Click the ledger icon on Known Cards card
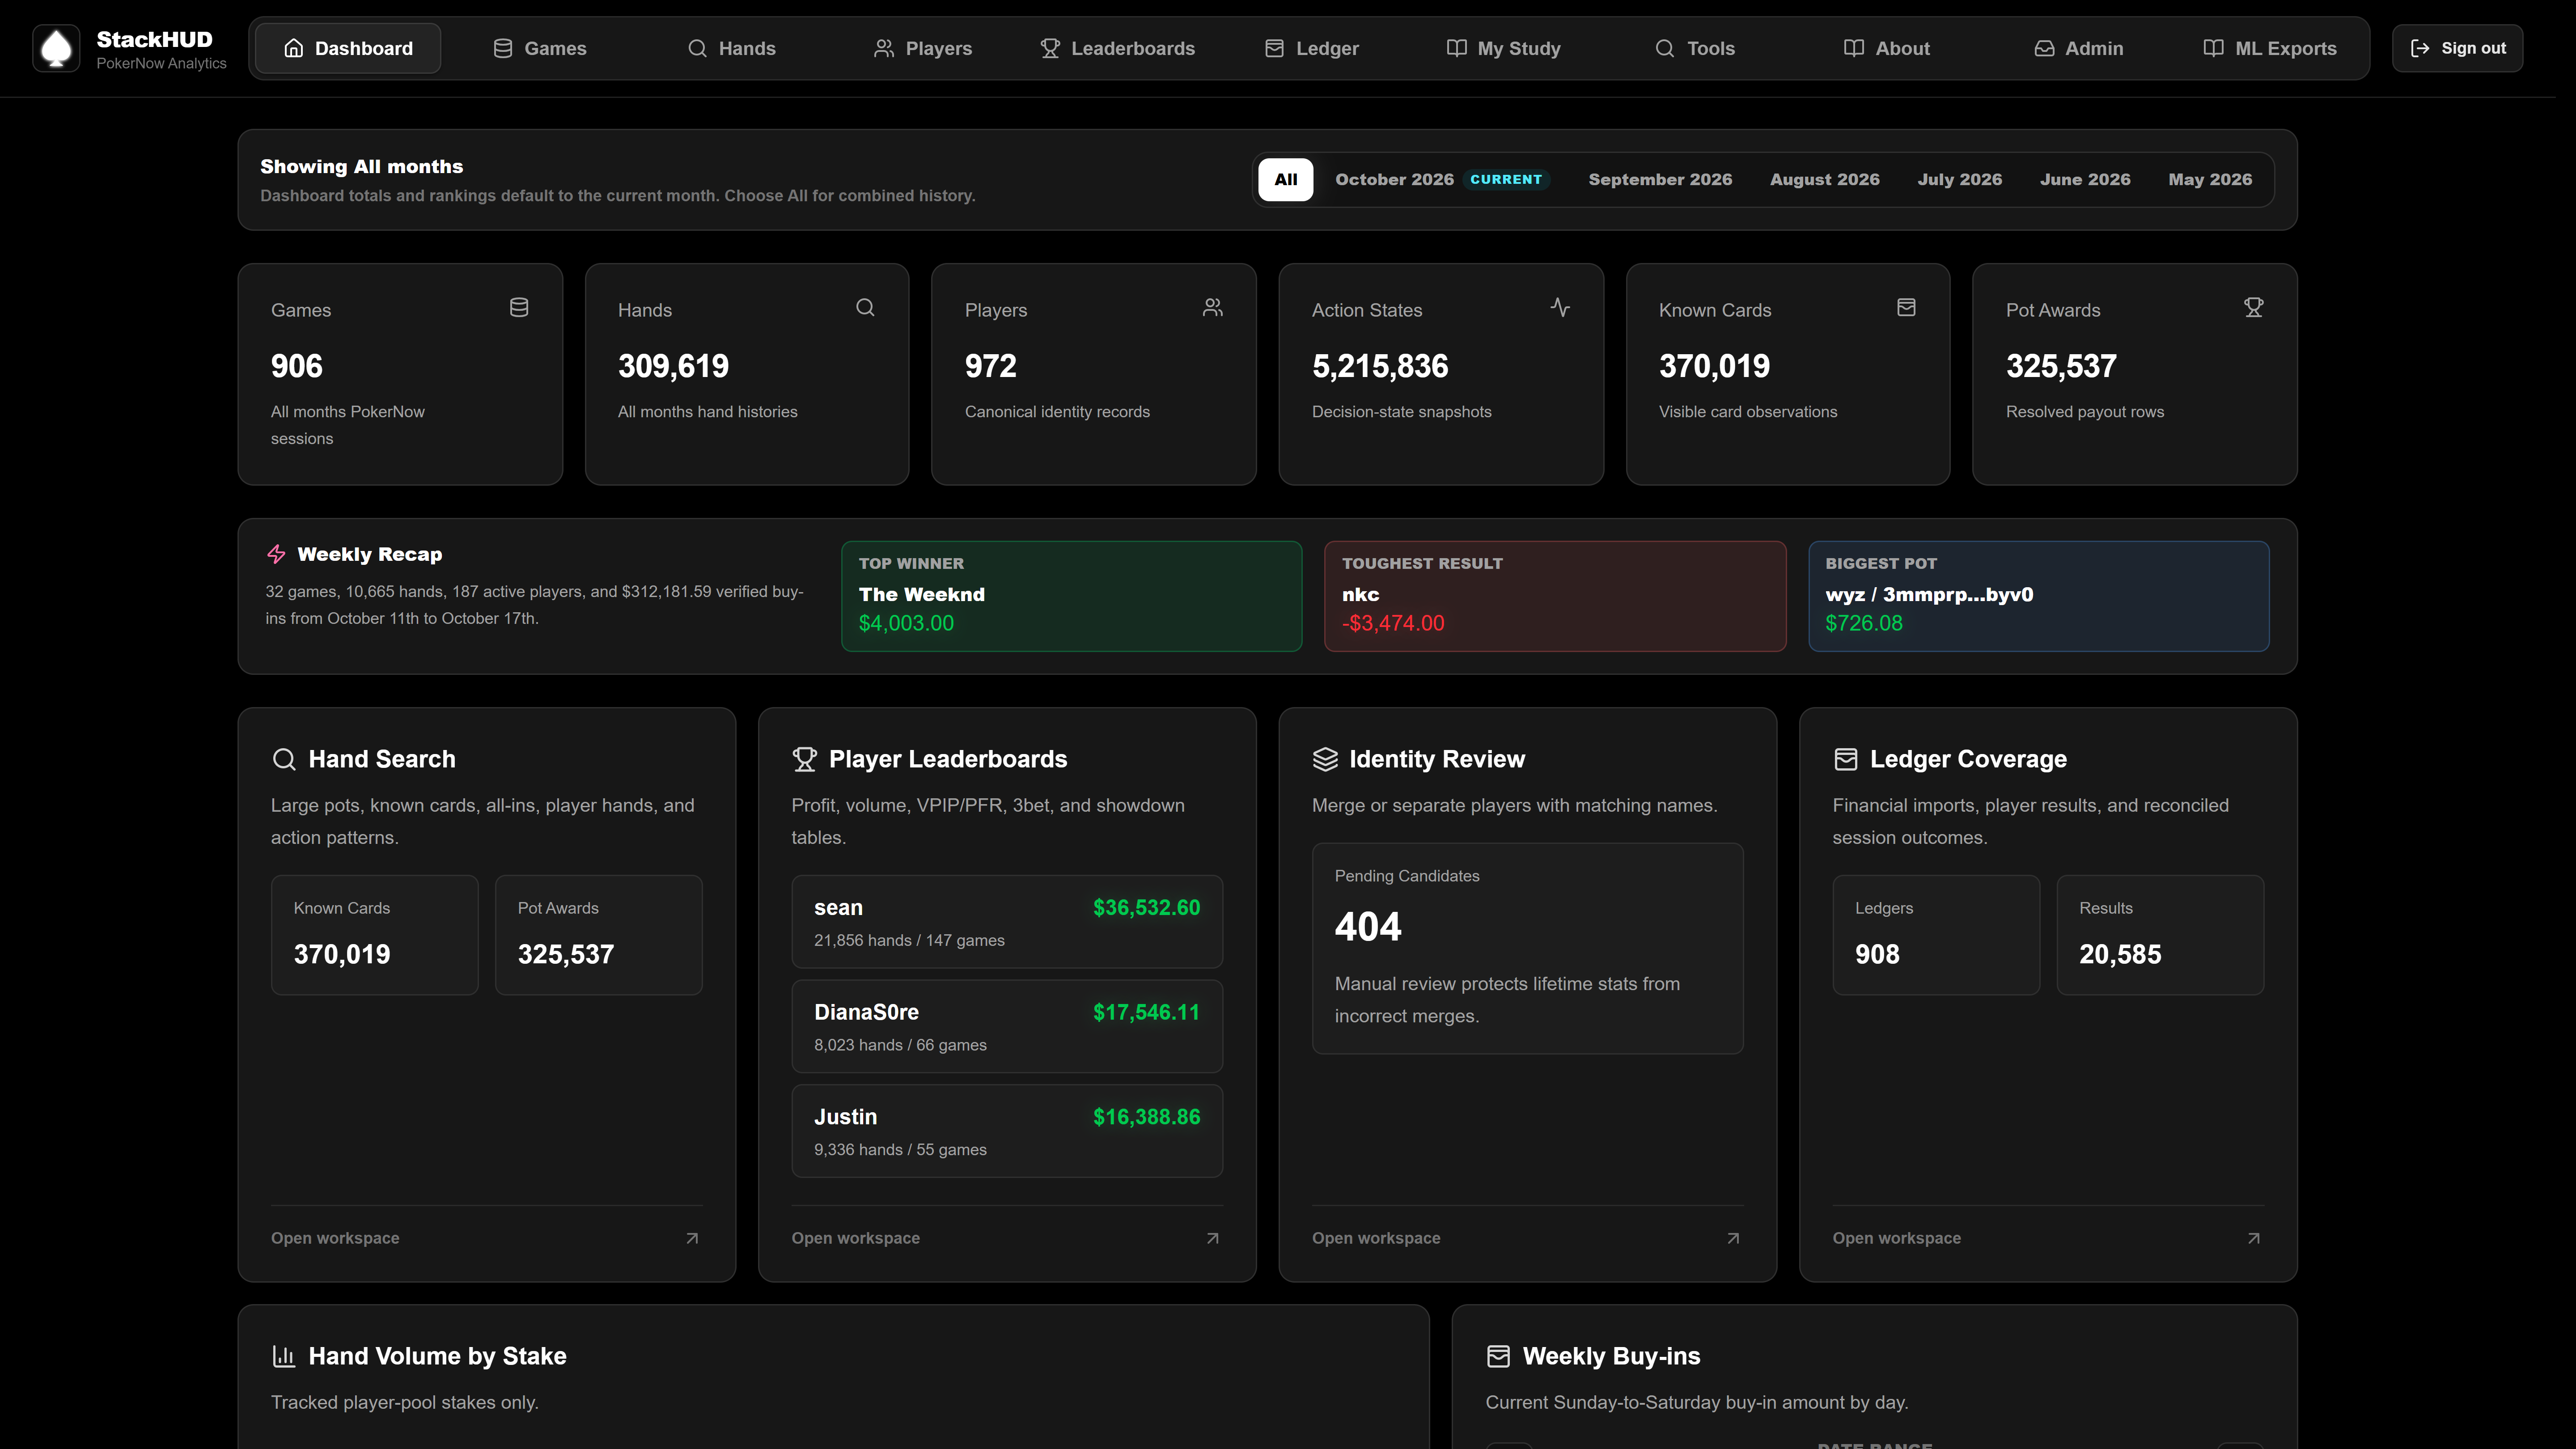2576x1449 pixels. pos(1906,307)
